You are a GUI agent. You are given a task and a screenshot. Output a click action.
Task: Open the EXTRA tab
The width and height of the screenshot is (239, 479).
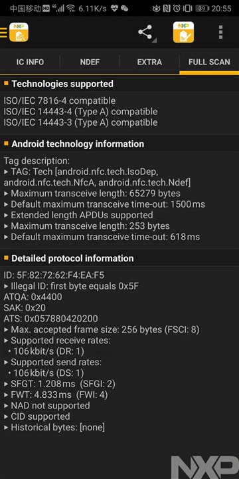click(x=149, y=62)
